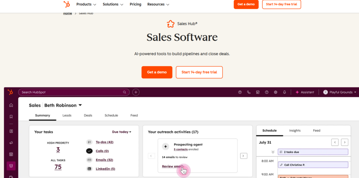Click the To-dos checklist icon
The width and height of the screenshot is (359, 178).
[89, 142]
